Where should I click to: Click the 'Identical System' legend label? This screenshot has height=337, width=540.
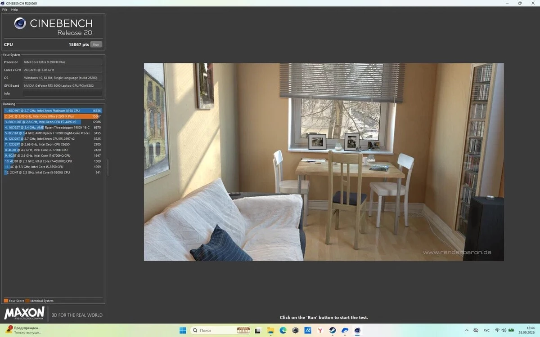(42, 301)
